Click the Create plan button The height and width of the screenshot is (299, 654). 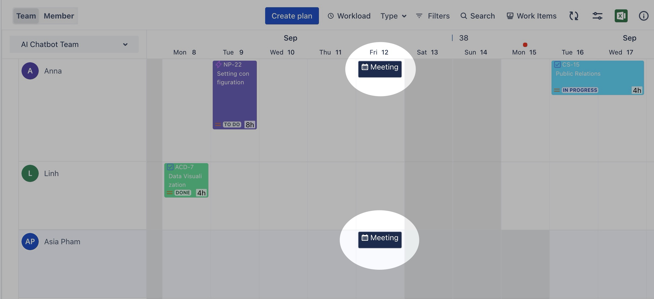click(292, 16)
